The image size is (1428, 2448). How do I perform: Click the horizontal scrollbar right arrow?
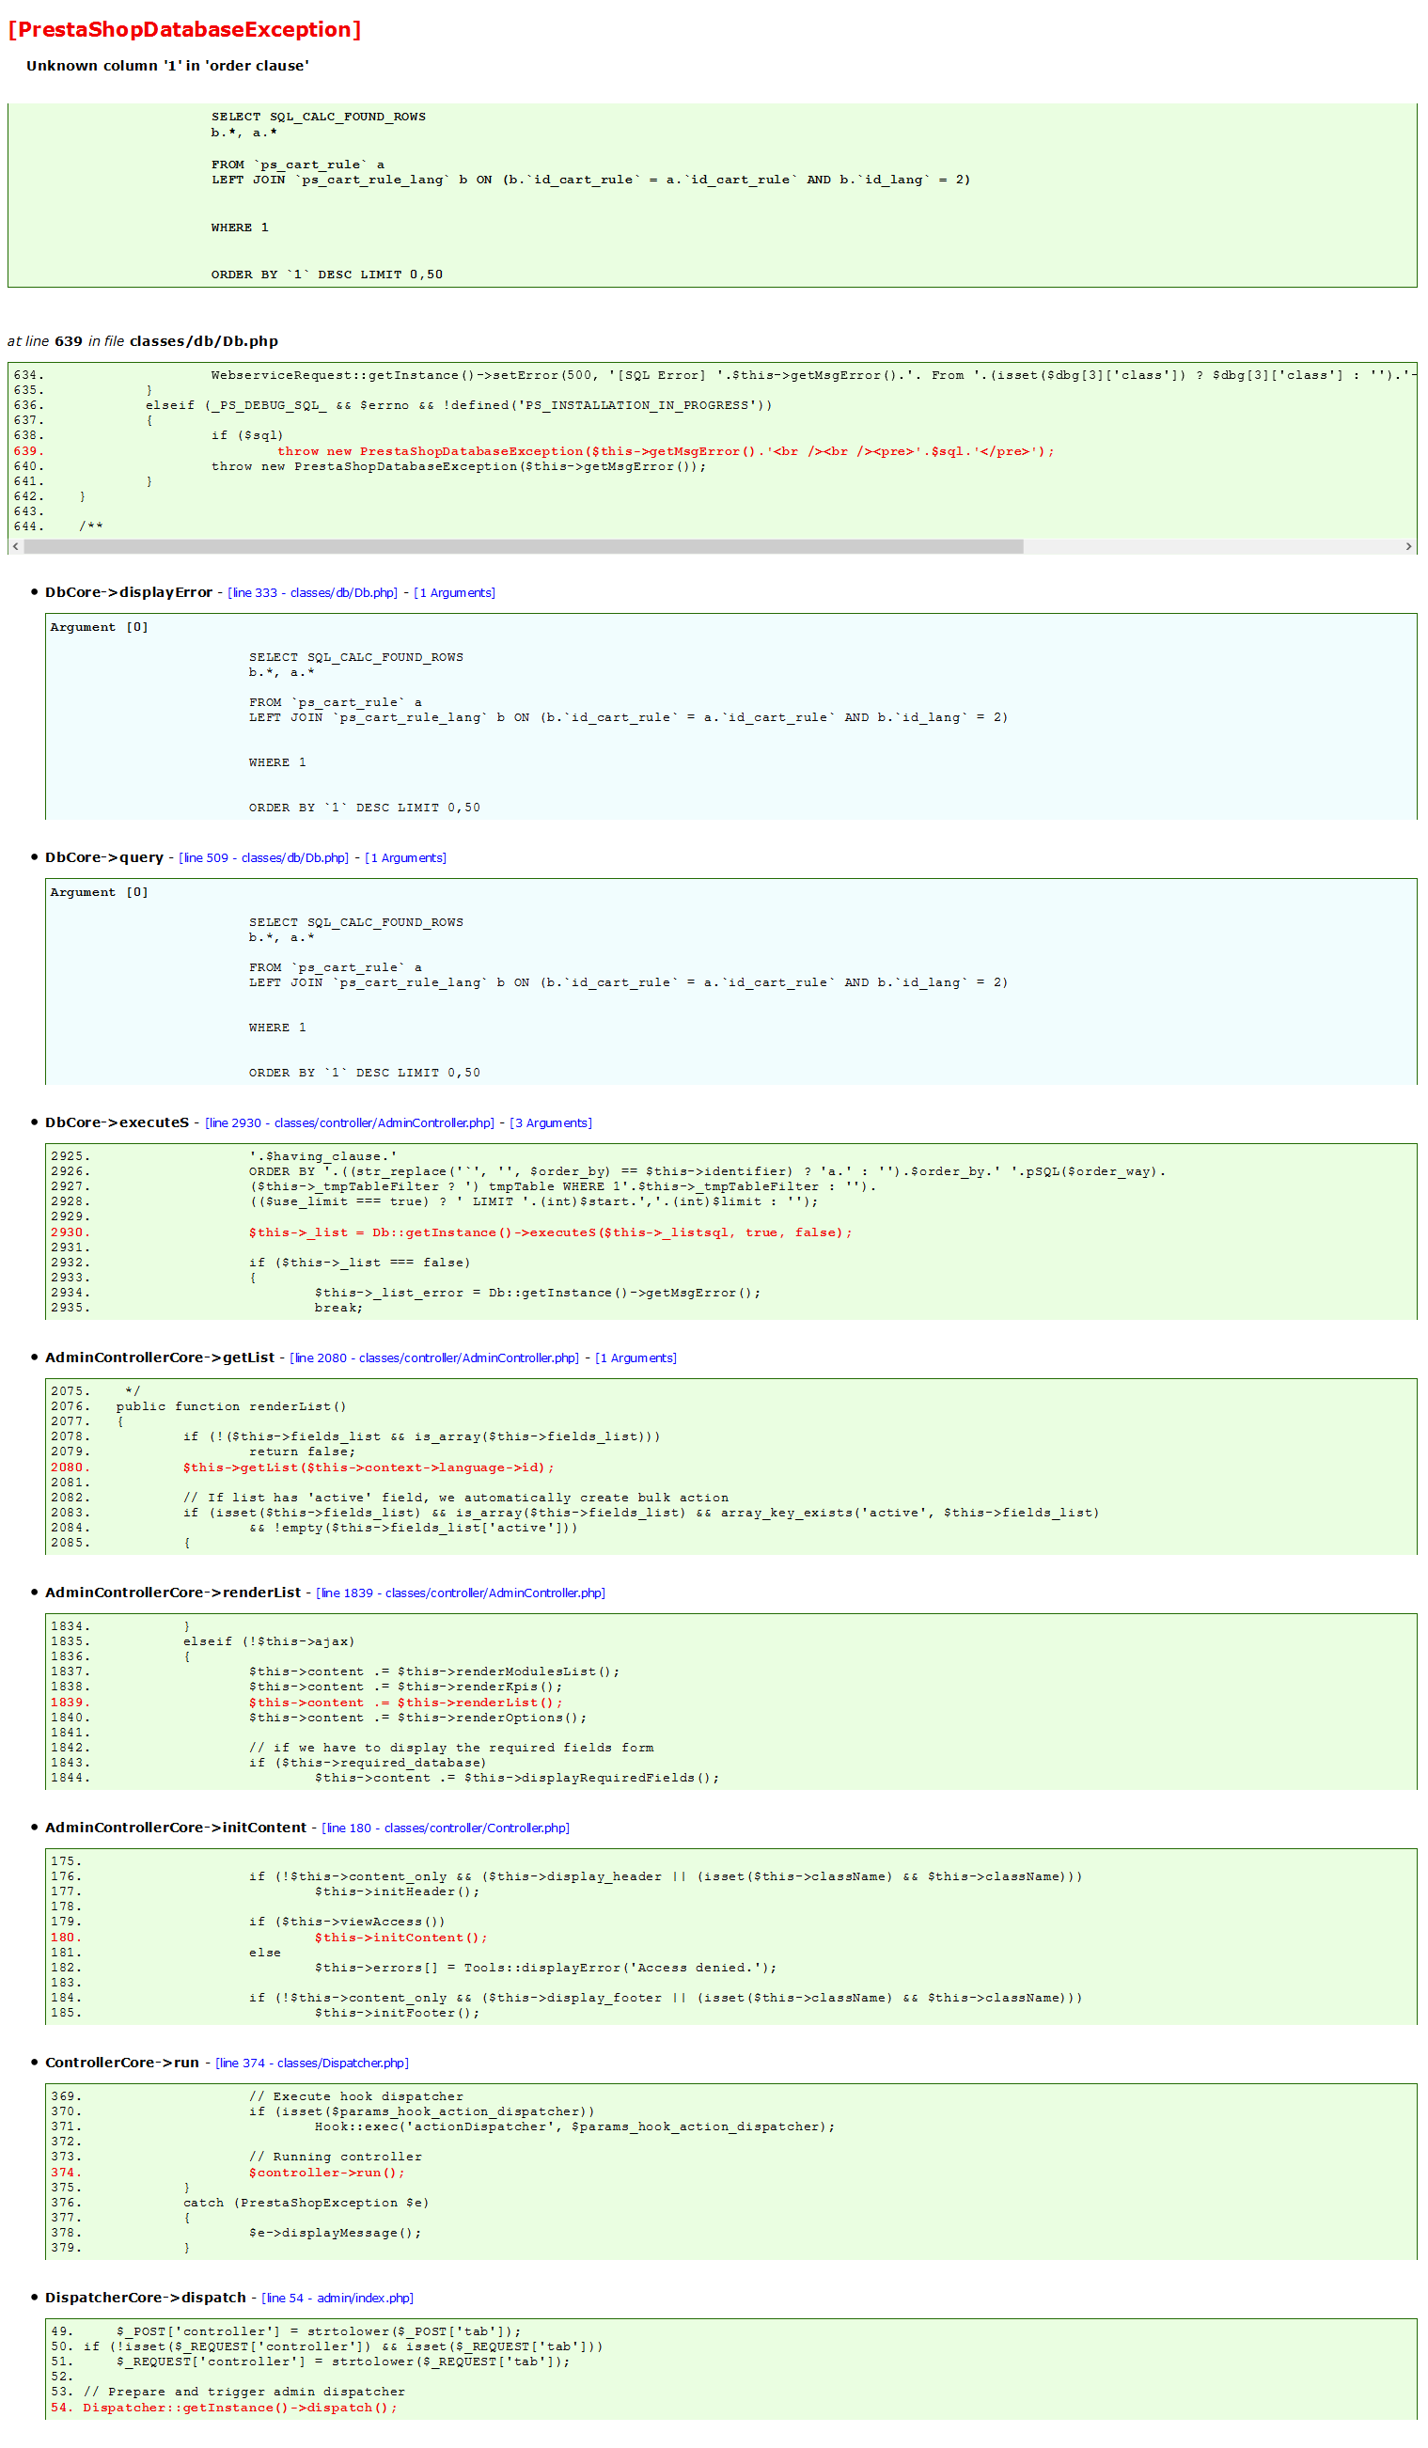[x=1407, y=547]
